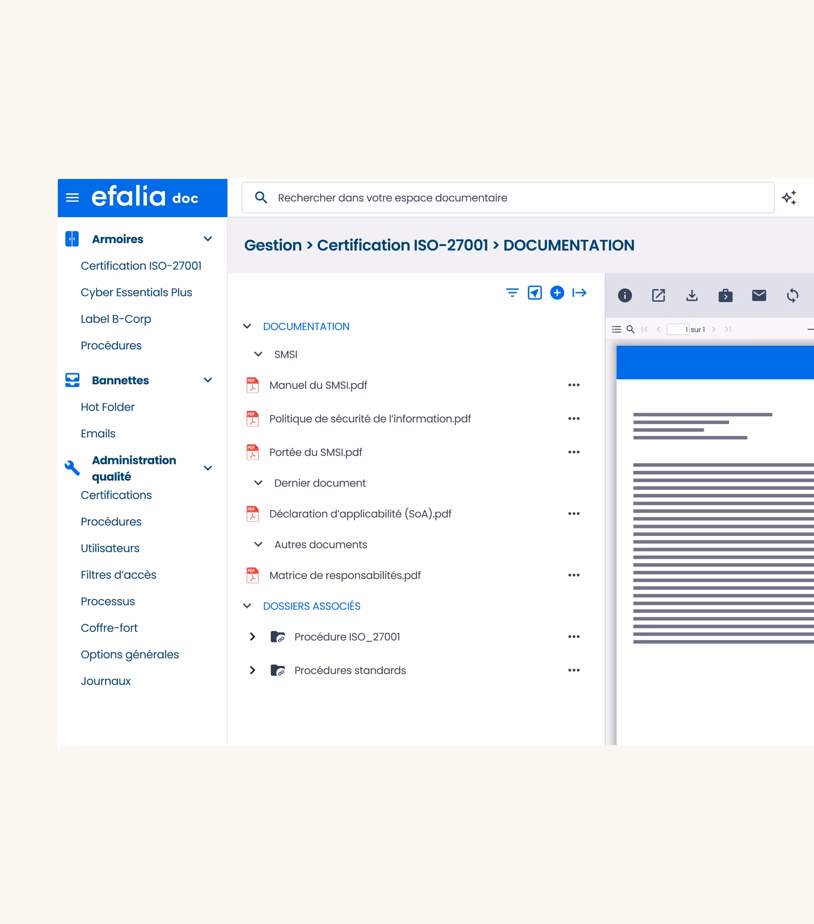Click the viewer page number field
Screen dimensions: 814x924
(678, 329)
